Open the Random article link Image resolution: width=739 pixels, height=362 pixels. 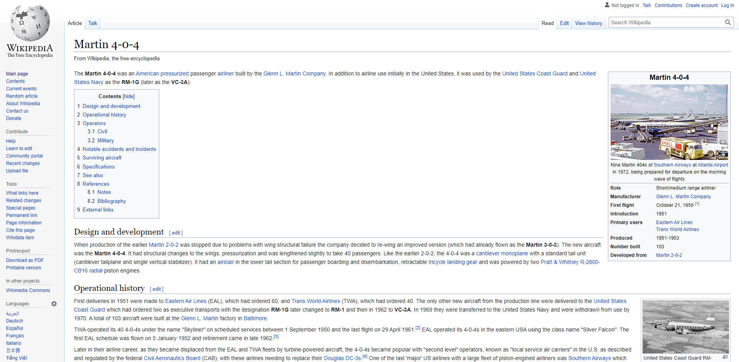(x=22, y=96)
